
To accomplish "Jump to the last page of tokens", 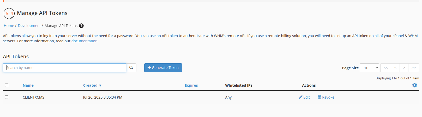I will tap(413, 68).
